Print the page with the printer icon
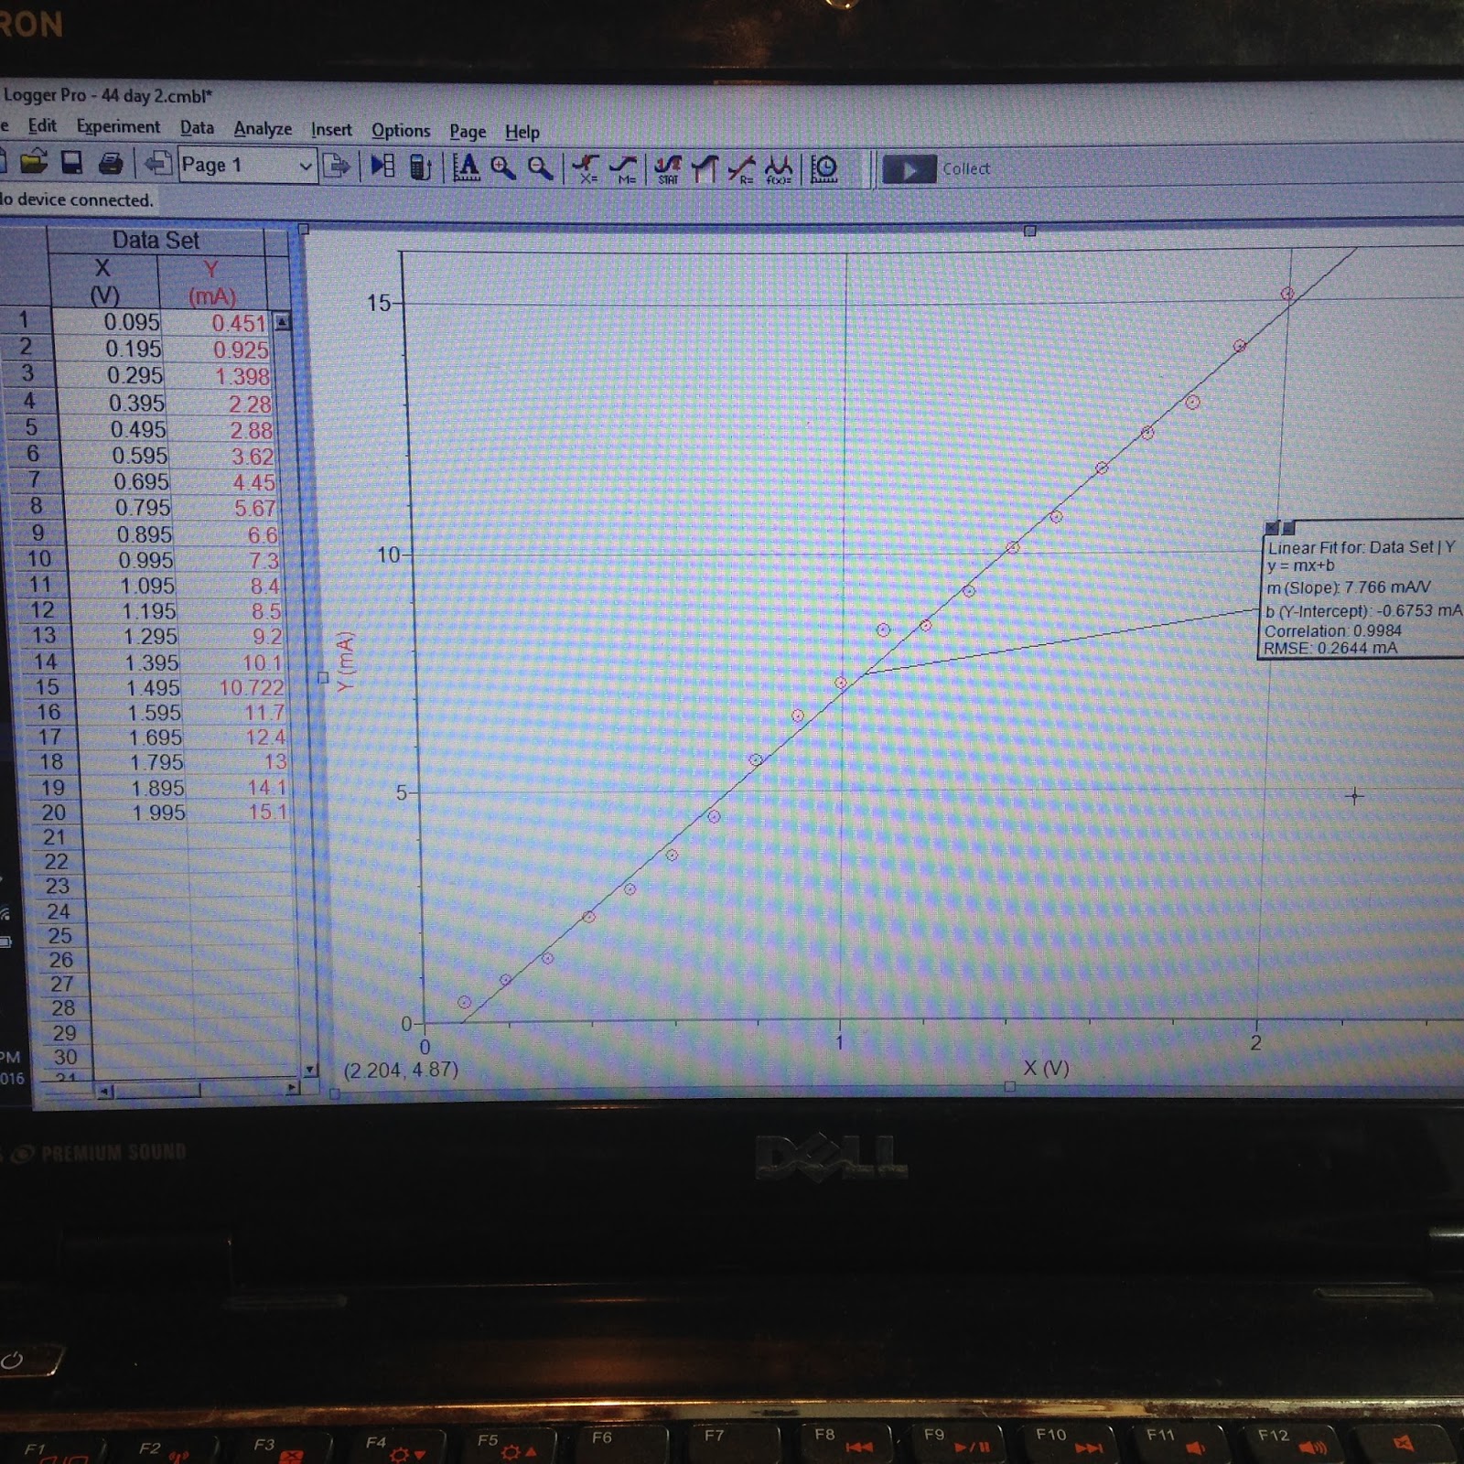This screenshot has width=1464, height=1464. click(x=111, y=164)
